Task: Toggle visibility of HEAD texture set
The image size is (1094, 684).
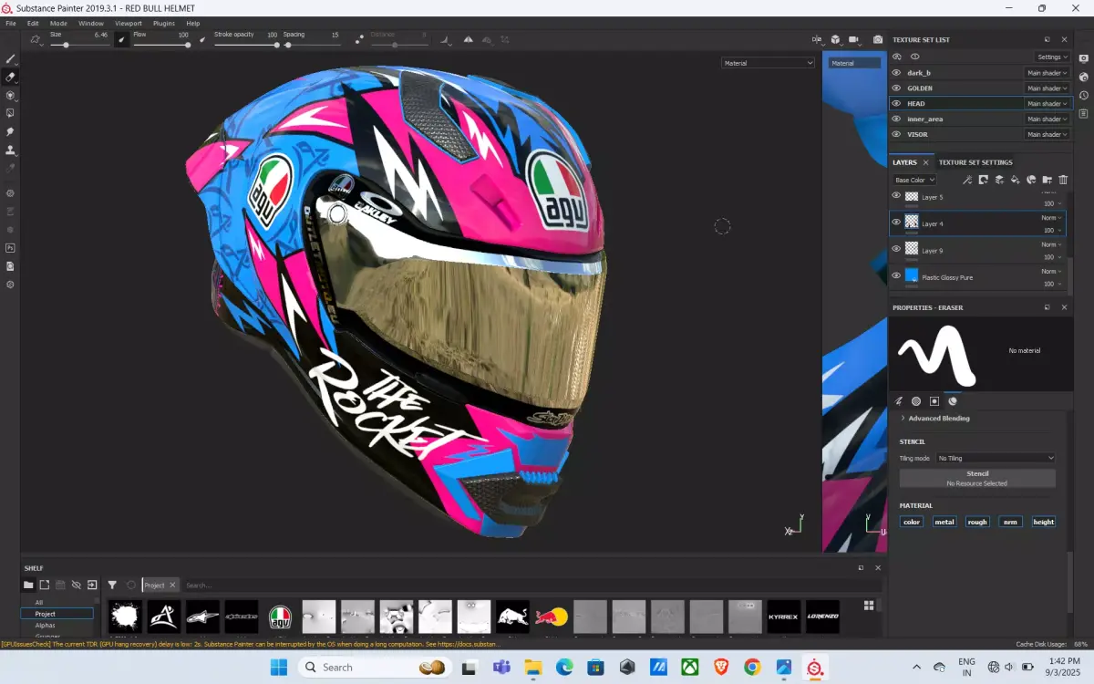Action: point(896,103)
